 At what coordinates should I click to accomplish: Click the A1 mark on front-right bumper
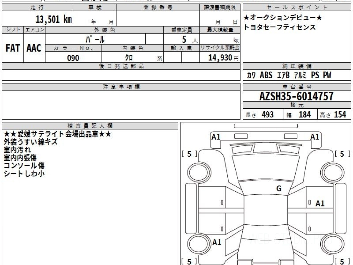click(x=315, y=137)
